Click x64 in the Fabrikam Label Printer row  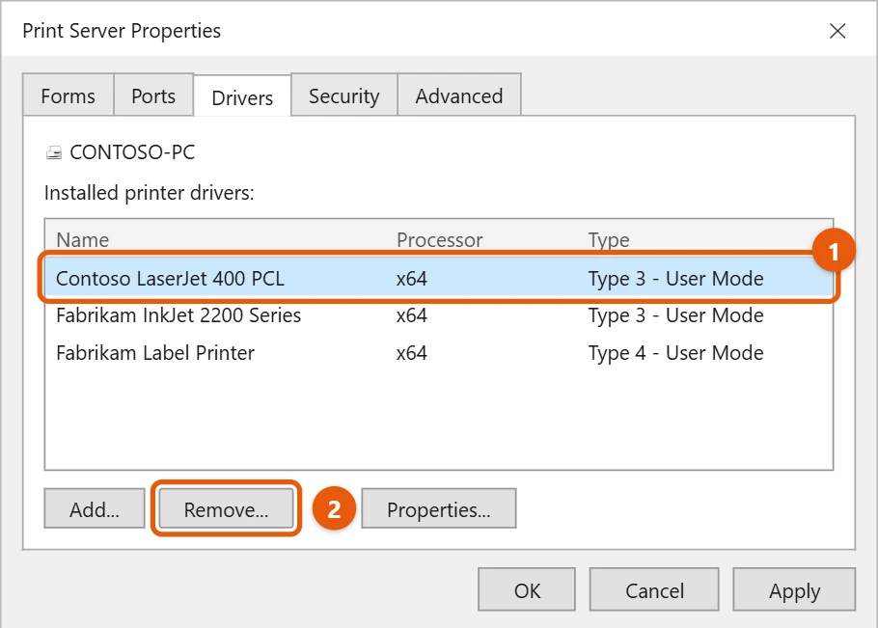click(x=412, y=353)
